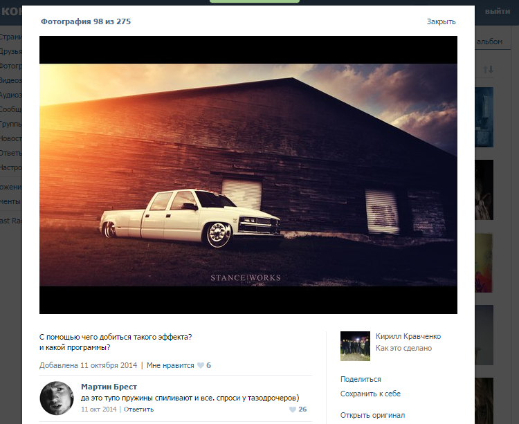Screen dimensions: 519x424
Task: Share the photo with Поделиться
Action: click(x=361, y=379)
